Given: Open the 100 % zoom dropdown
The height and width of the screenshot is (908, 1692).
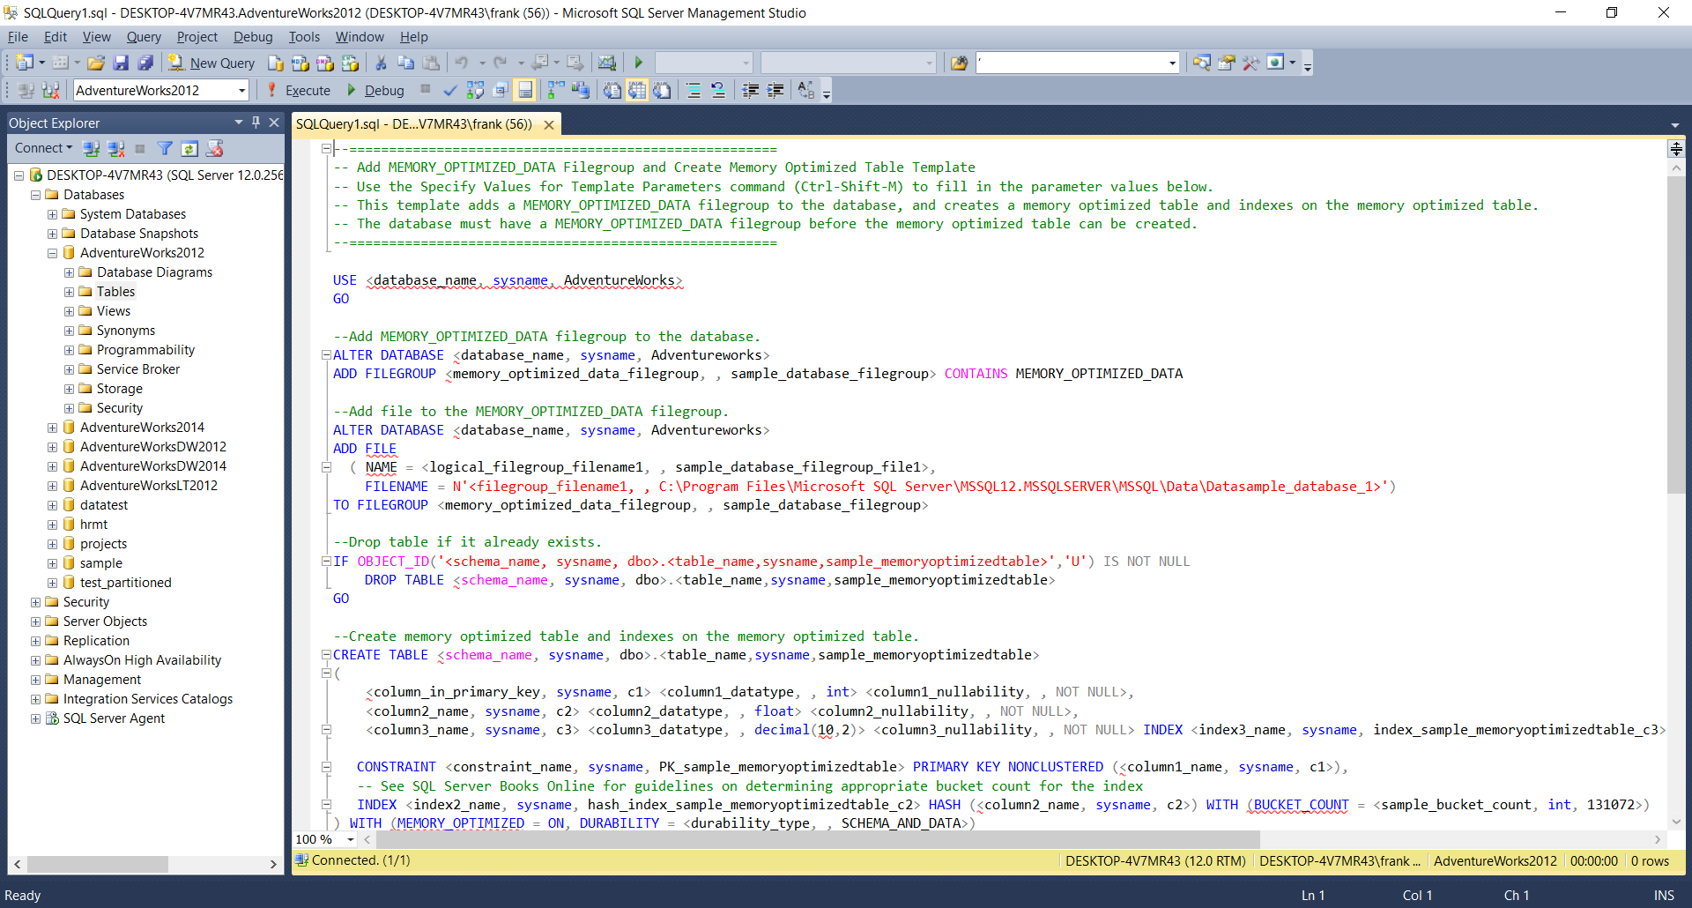Looking at the screenshot, I should 351,839.
